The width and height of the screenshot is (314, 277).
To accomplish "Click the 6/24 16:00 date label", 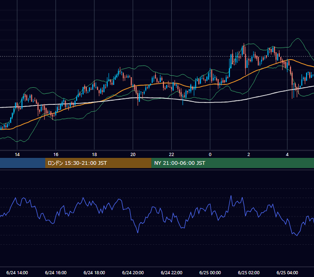I will pyautogui.click(x=56, y=272).
